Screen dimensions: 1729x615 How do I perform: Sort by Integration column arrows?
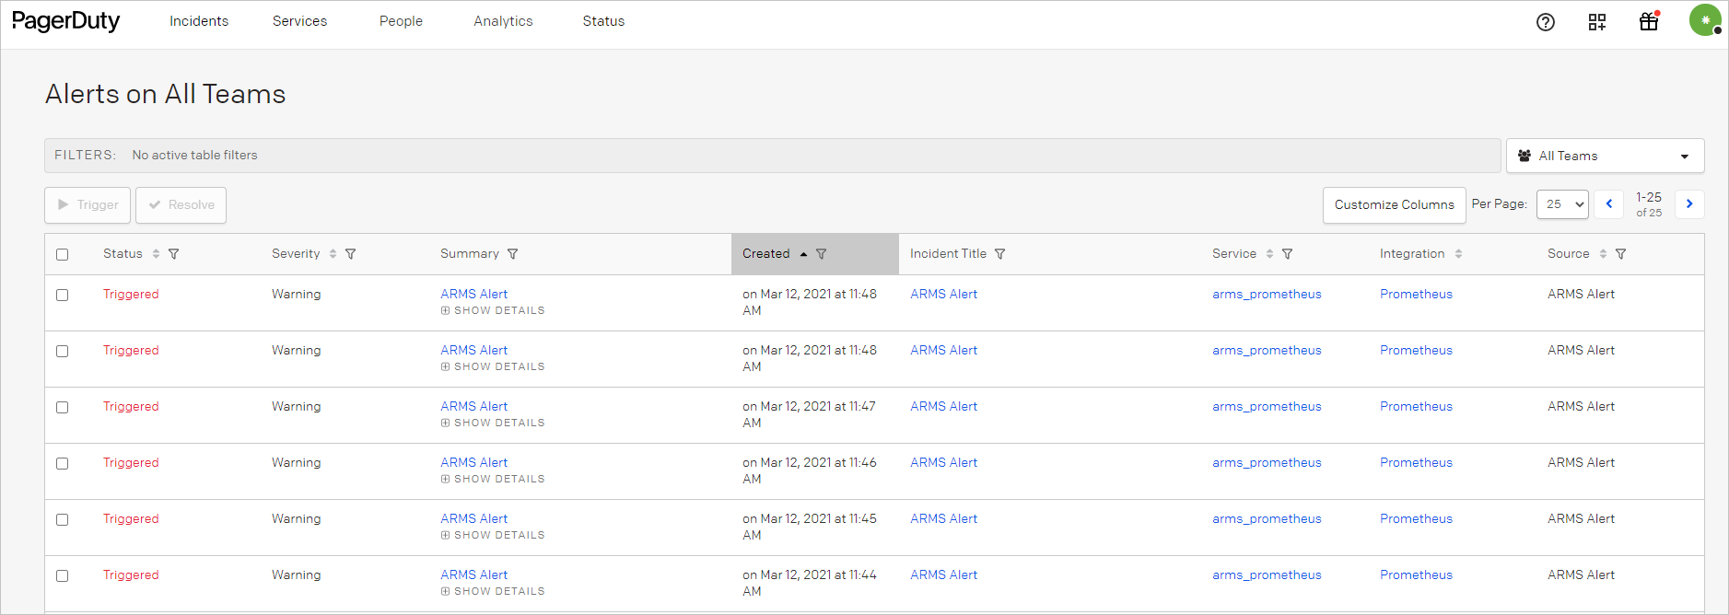[1458, 254]
